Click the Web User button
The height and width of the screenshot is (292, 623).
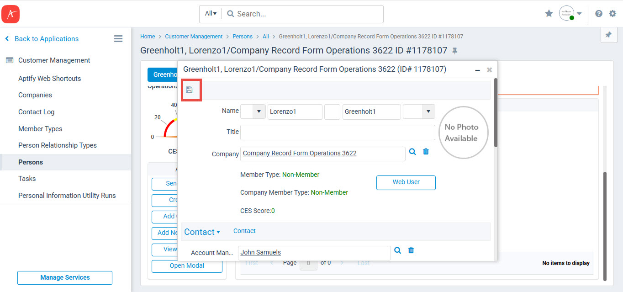pyautogui.click(x=406, y=182)
